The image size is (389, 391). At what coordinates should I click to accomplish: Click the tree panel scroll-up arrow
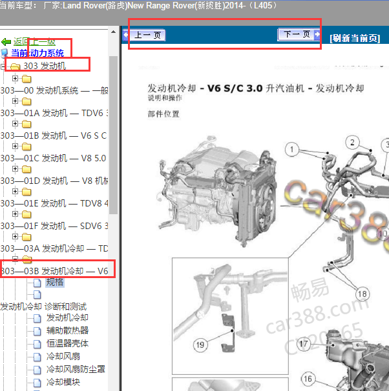pos(113,32)
